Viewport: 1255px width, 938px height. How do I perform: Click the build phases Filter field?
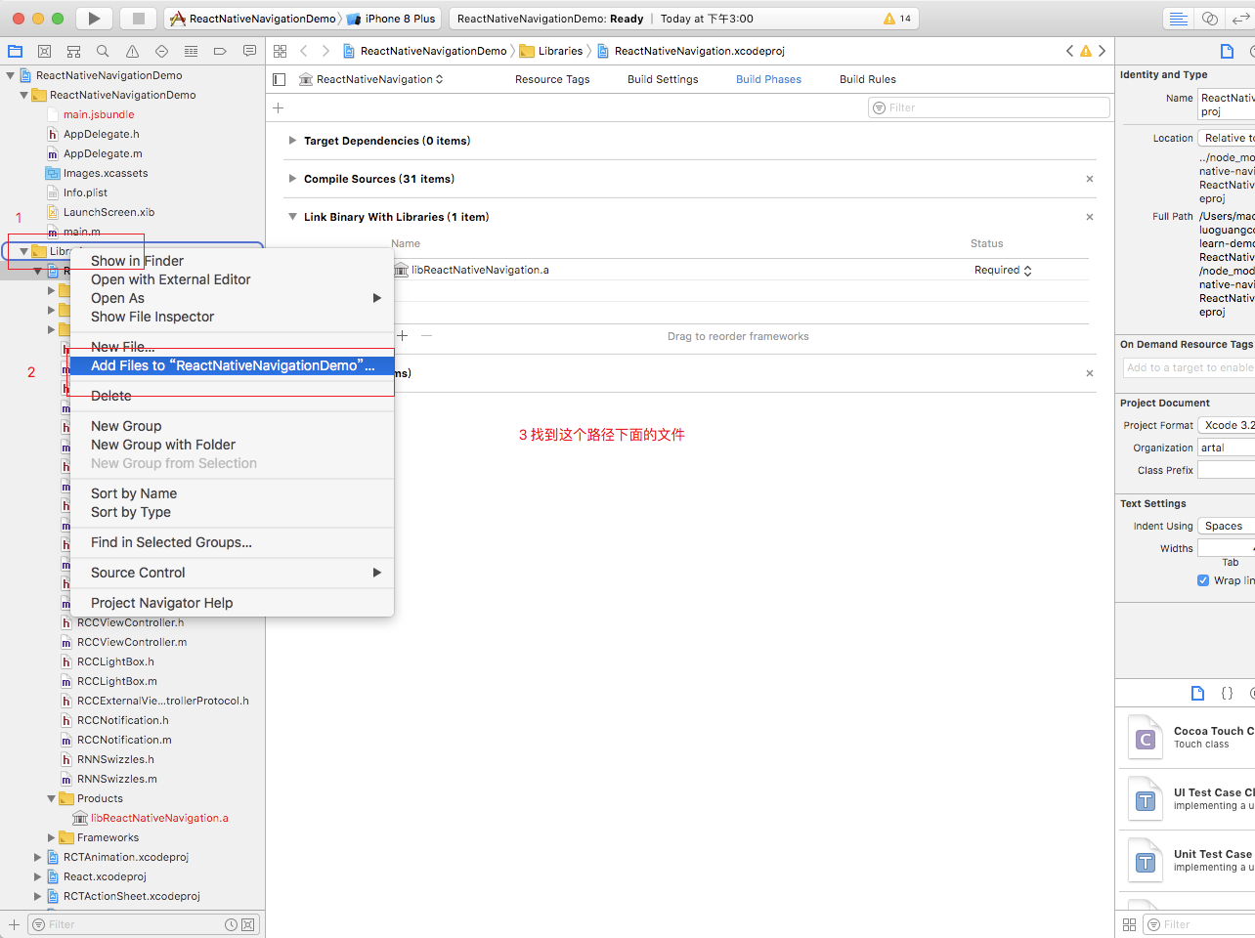click(x=989, y=107)
